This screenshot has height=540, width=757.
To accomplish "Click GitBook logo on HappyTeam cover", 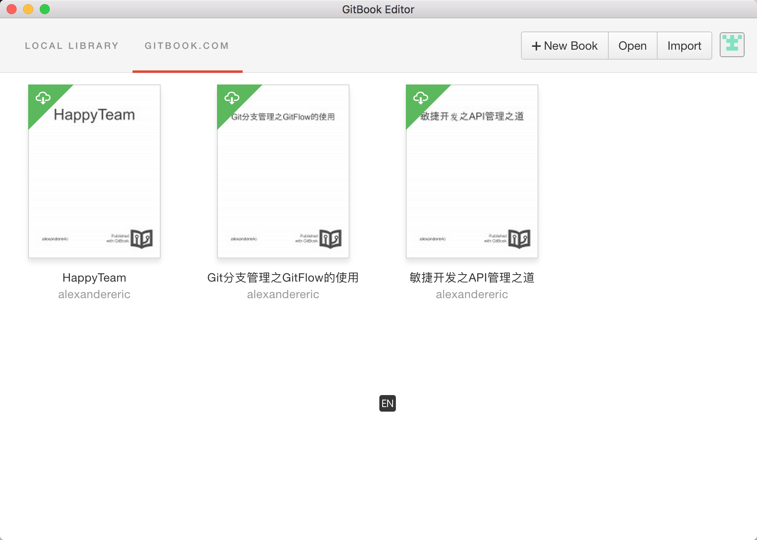I will [142, 239].
